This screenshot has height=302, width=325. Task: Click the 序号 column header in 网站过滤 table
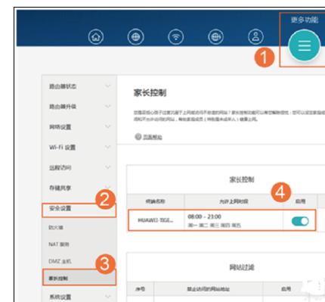click(x=140, y=288)
